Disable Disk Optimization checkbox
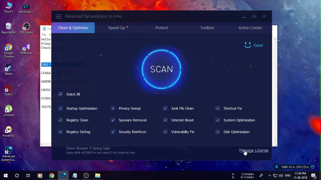 (x=218, y=132)
